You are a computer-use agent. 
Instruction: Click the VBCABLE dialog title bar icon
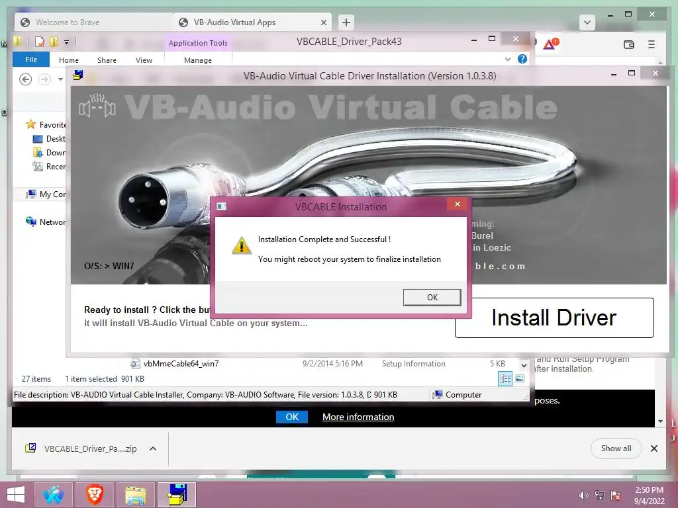coord(221,206)
